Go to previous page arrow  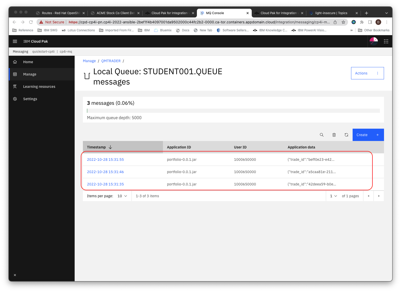(x=368, y=196)
